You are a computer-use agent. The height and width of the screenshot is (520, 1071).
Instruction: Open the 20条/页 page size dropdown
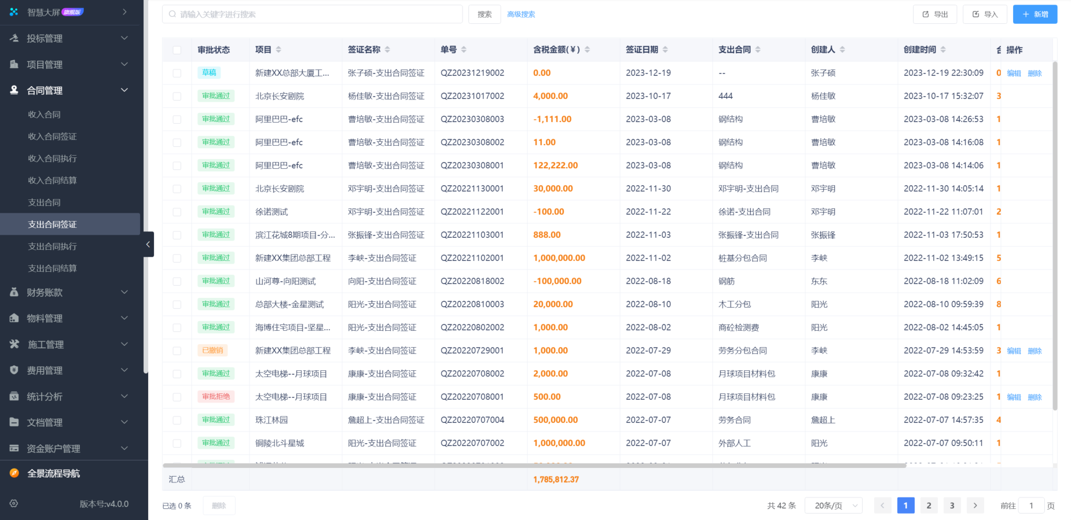[x=833, y=506]
